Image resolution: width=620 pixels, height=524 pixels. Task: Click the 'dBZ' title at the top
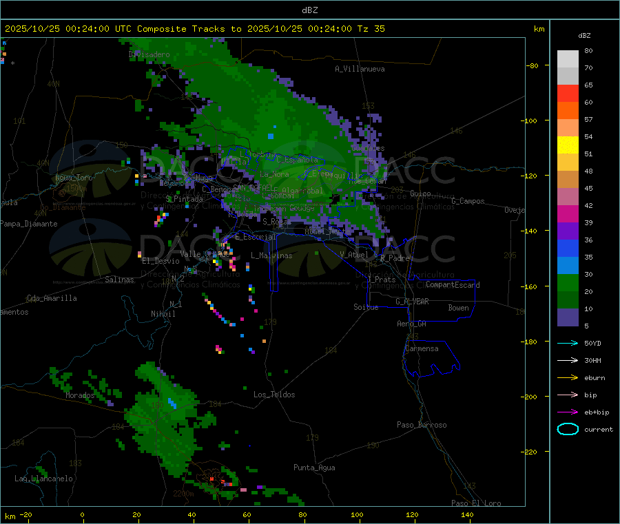[309, 10]
